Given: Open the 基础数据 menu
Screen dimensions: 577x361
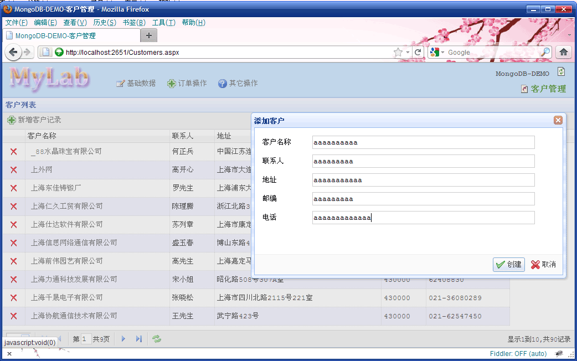Looking at the screenshot, I should [x=136, y=84].
